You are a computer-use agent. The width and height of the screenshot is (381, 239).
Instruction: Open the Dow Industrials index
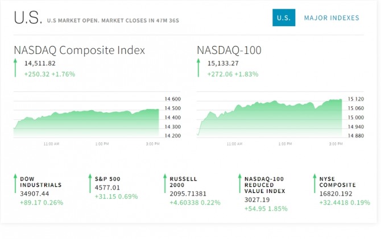[x=40, y=182]
